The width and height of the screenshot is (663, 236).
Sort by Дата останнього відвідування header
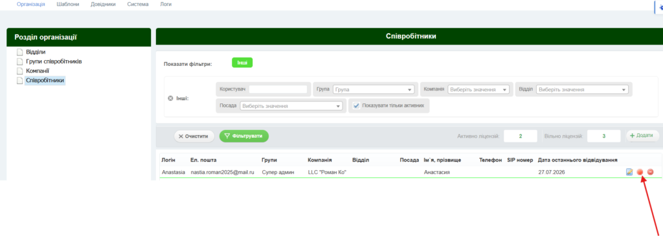tap(578, 160)
